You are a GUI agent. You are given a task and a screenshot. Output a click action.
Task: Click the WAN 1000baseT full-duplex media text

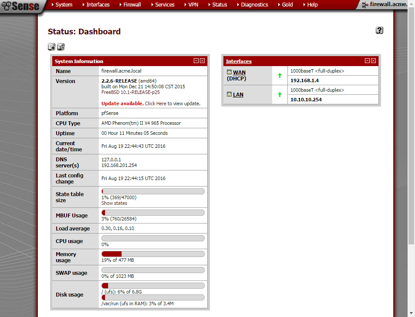(317, 71)
